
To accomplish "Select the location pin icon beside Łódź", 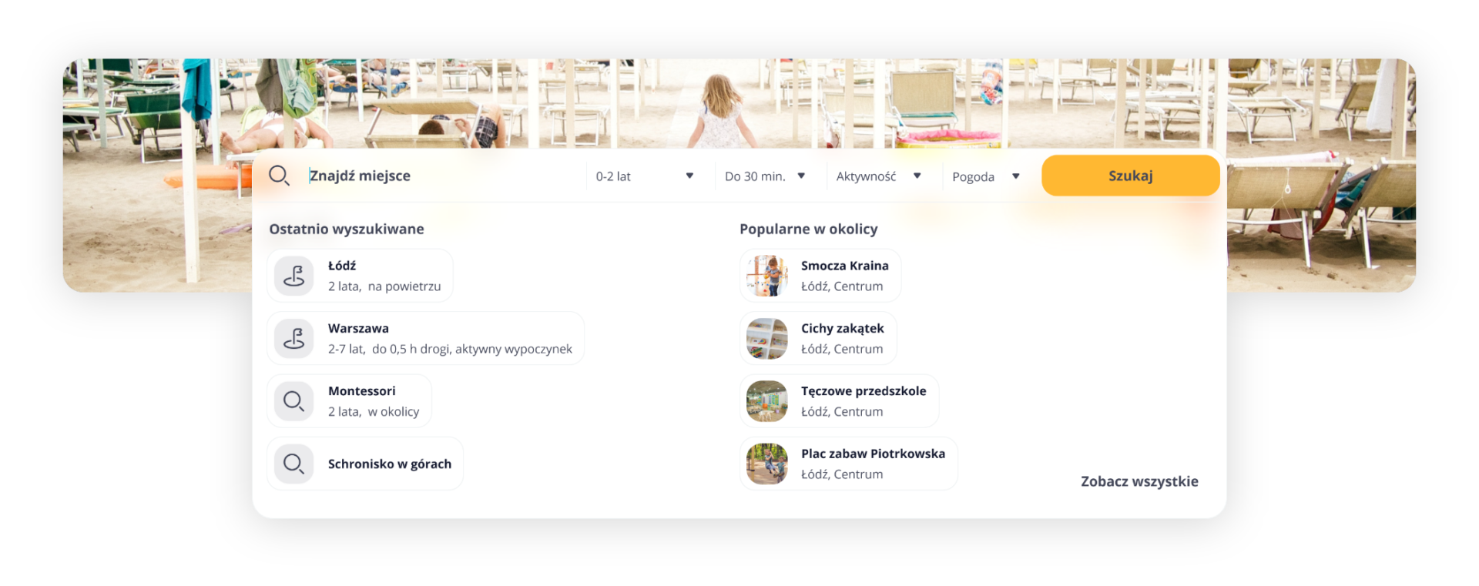I will [x=294, y=276].
